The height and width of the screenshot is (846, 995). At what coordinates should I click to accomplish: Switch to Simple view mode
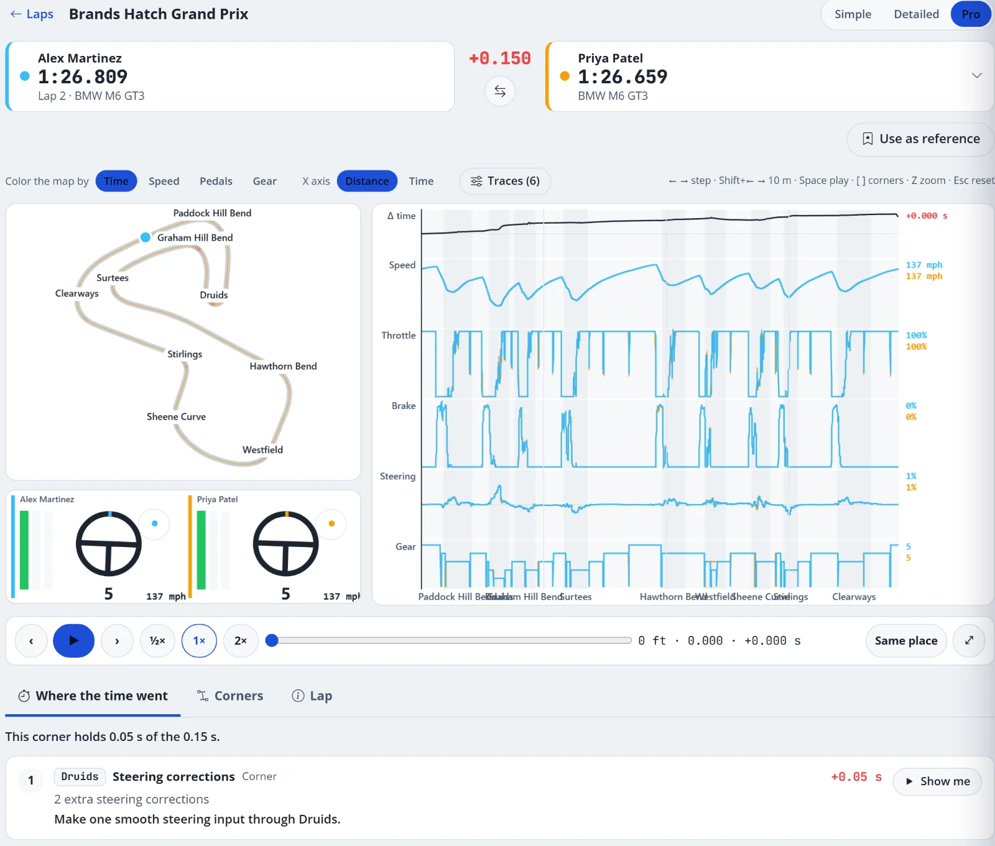853,14
